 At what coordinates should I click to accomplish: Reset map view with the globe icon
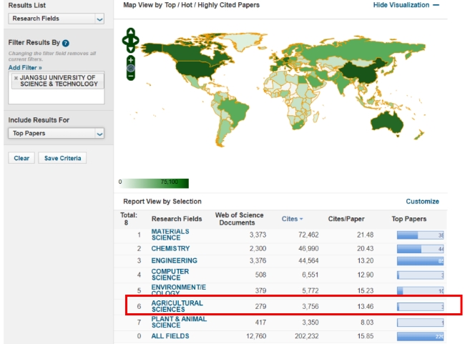pos(130,67)
